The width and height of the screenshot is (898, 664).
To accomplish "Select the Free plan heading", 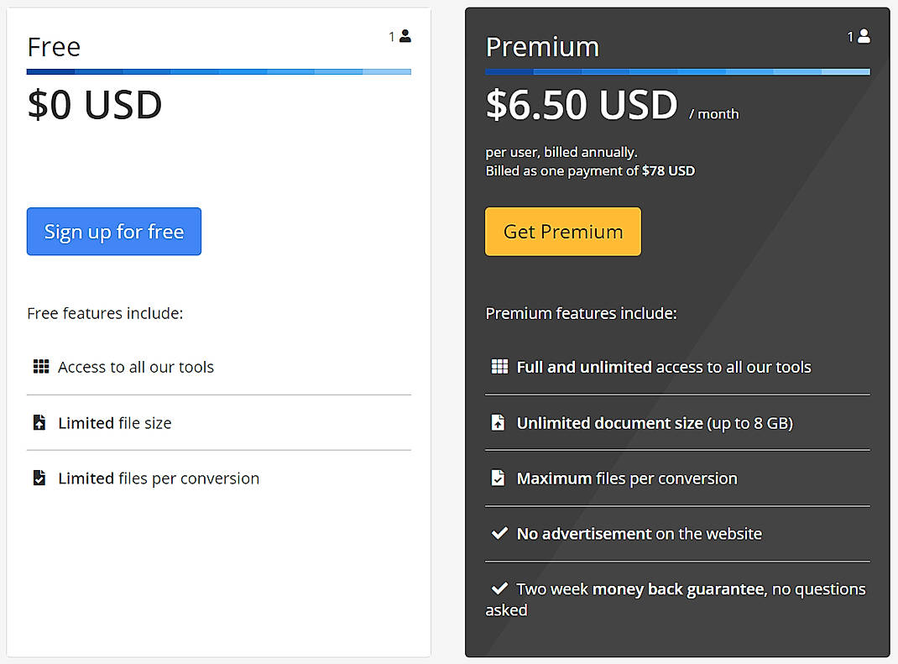I will point(53,47).
